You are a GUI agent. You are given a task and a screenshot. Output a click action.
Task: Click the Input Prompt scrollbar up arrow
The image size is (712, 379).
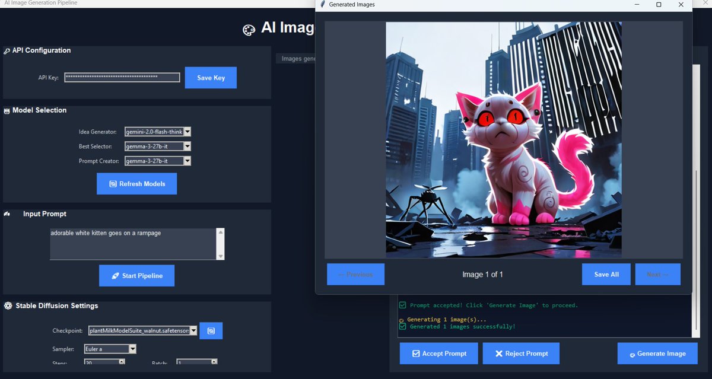(x=221, y=232)
